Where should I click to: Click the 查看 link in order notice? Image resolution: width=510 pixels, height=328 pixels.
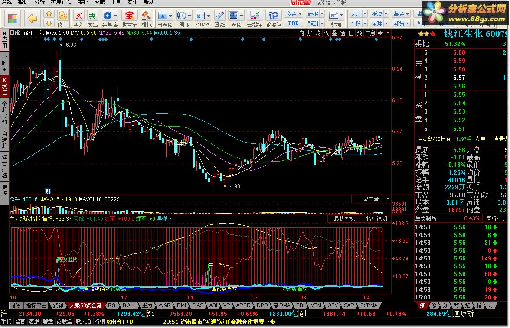pos(500,139)
